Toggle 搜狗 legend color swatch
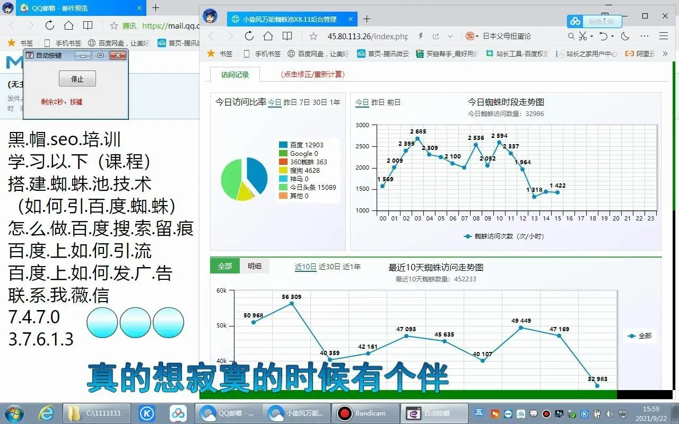The height and width of the screenshot is (424, 679). point(283,170)
